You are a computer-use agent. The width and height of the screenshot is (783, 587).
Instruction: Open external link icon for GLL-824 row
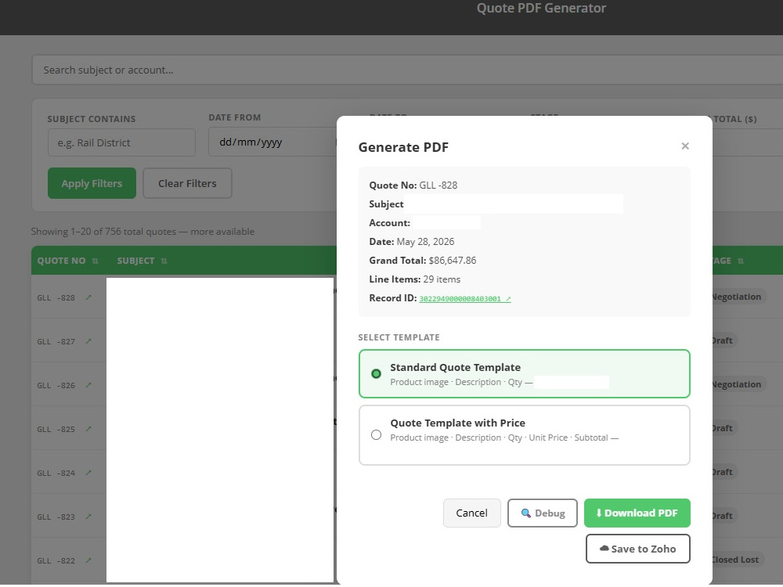pyautogui.click(x=88, y=473)
